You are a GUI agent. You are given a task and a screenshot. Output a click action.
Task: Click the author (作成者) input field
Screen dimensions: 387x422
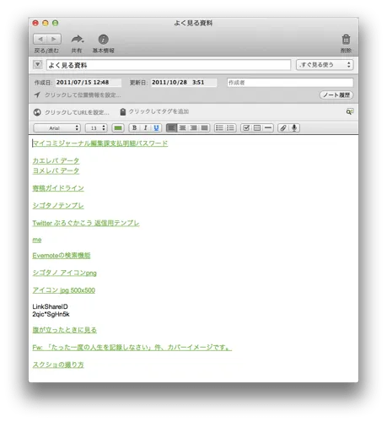[x=290, y=83]
